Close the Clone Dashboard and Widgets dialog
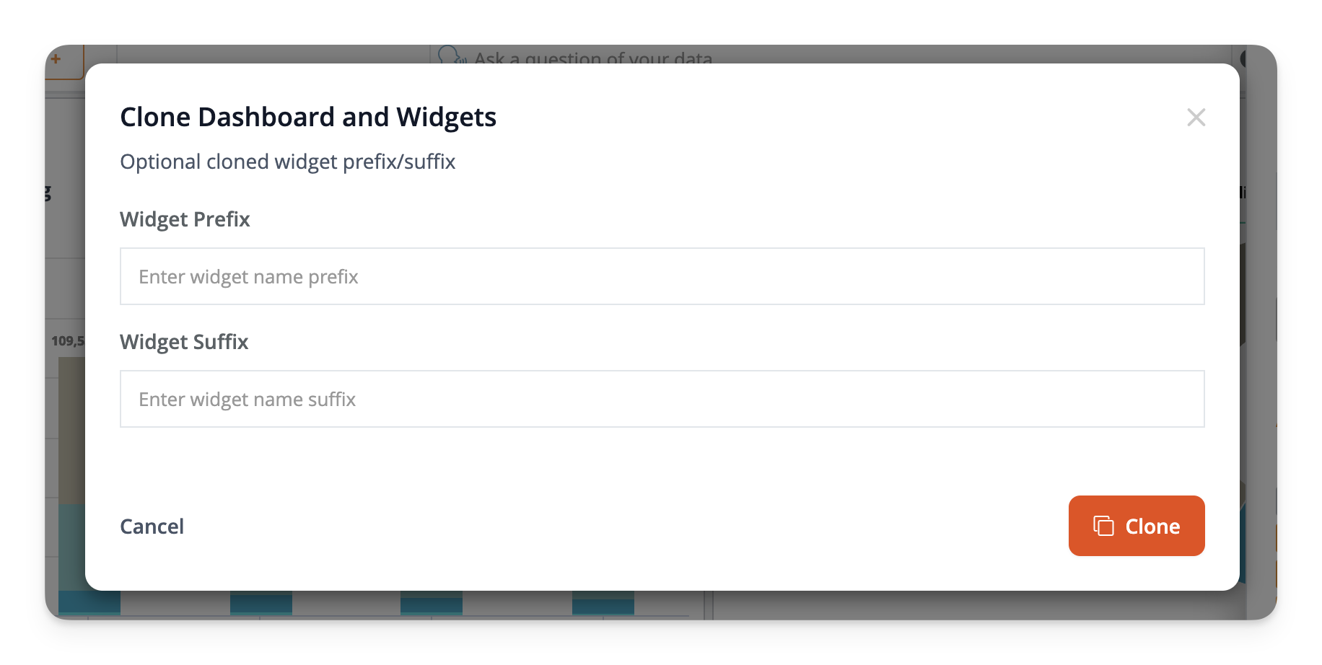 (1196, 117)
